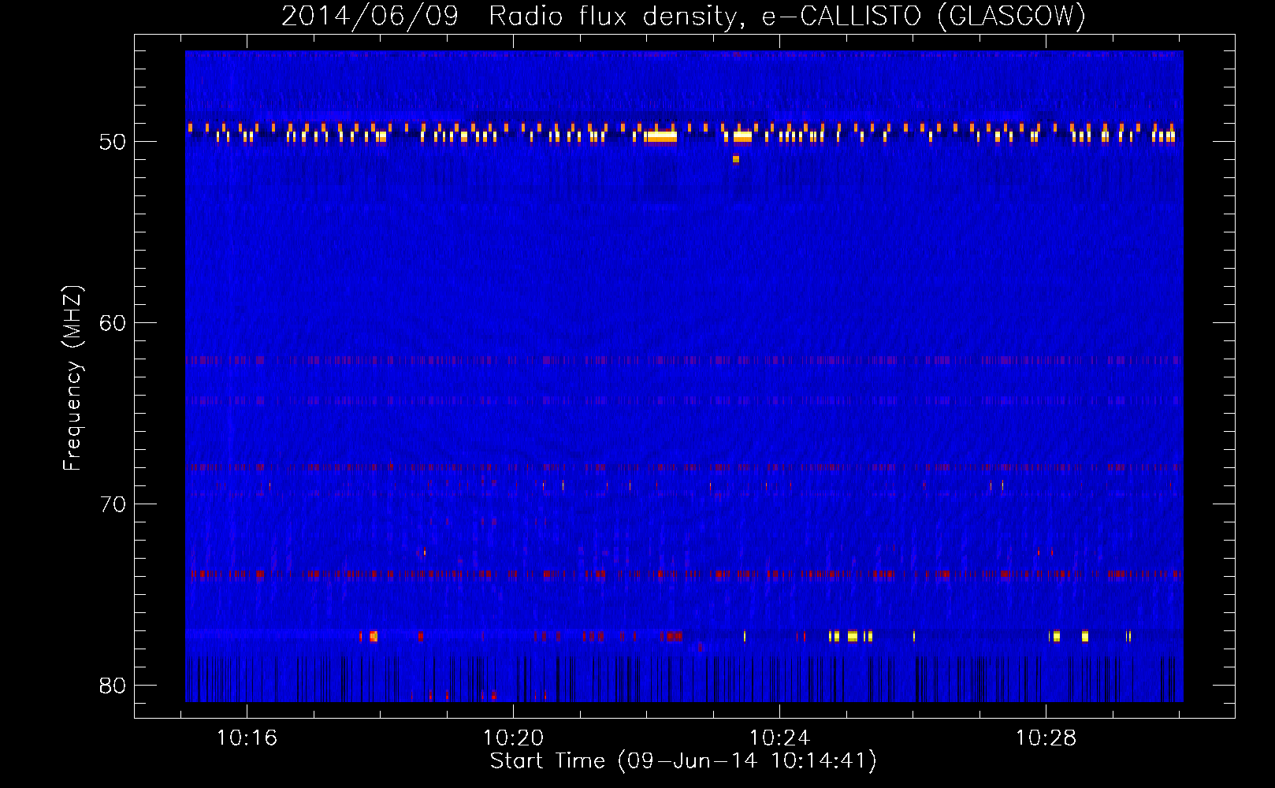Click the orange spot near 10:18 at 77 MHz
This screenshot has width=1275, height=788.
[373, 636]
